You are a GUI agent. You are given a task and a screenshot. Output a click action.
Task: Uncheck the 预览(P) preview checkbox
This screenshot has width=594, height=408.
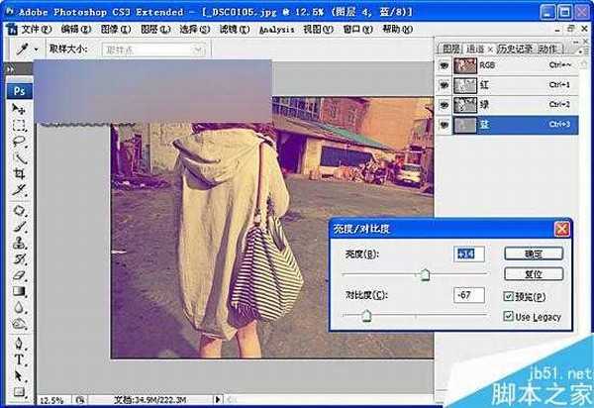click(x=508, y=296)
